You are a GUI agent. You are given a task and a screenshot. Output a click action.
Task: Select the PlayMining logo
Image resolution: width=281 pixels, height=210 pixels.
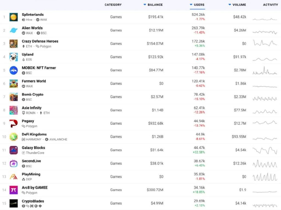14,177
